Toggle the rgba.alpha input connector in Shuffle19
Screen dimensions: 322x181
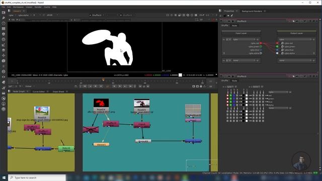point(261,53)
